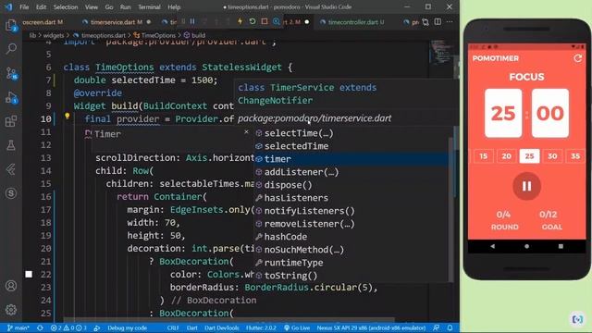Image resolution: width=592 pixels, height=333 pixels.
Task: Open the Help menu
Action: [x=174, y=6]
